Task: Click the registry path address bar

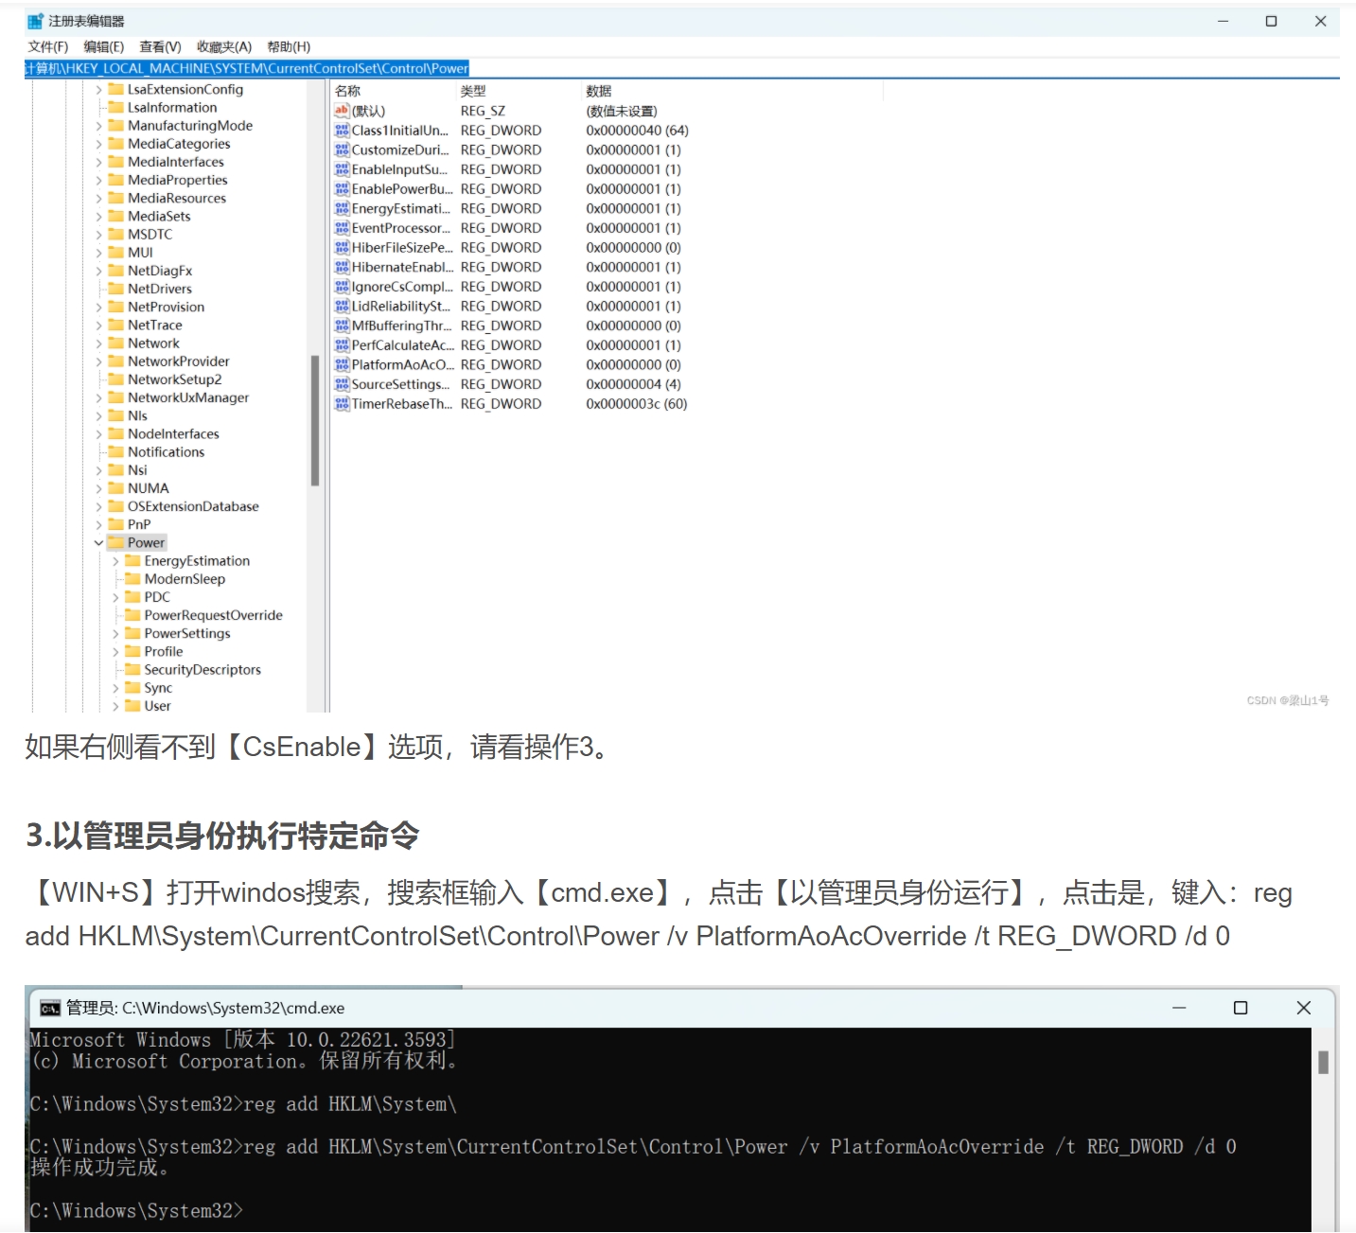Action: (681, 68)
